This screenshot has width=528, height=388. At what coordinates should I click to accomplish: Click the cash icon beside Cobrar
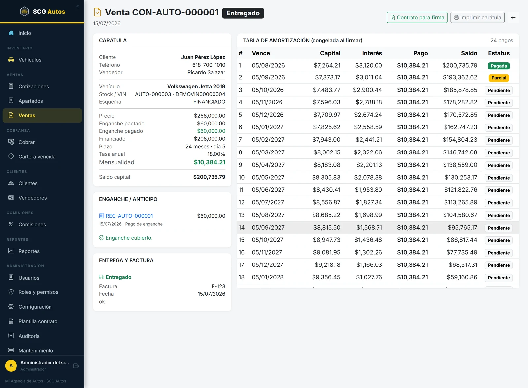click(x=11, y=142)
